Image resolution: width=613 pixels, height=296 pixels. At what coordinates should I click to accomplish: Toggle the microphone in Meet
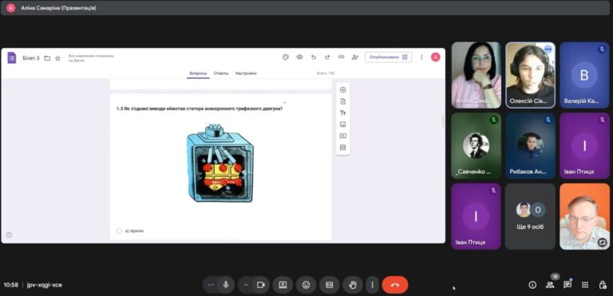[226, 285]
